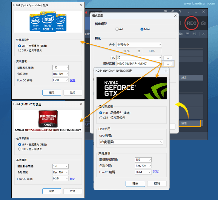Click the 'GPU 使用' group label
Screen dimensions: 218x200
[104, 129]
